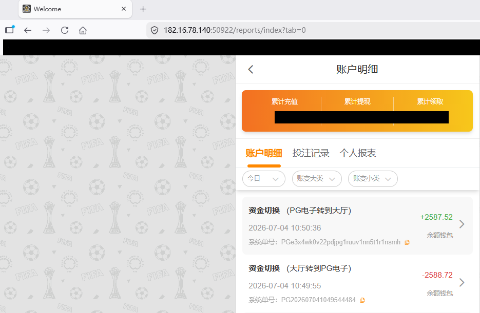Viewport: 480px width, 313px height.
Task: Open the browser home page
Action: [83, 30]
